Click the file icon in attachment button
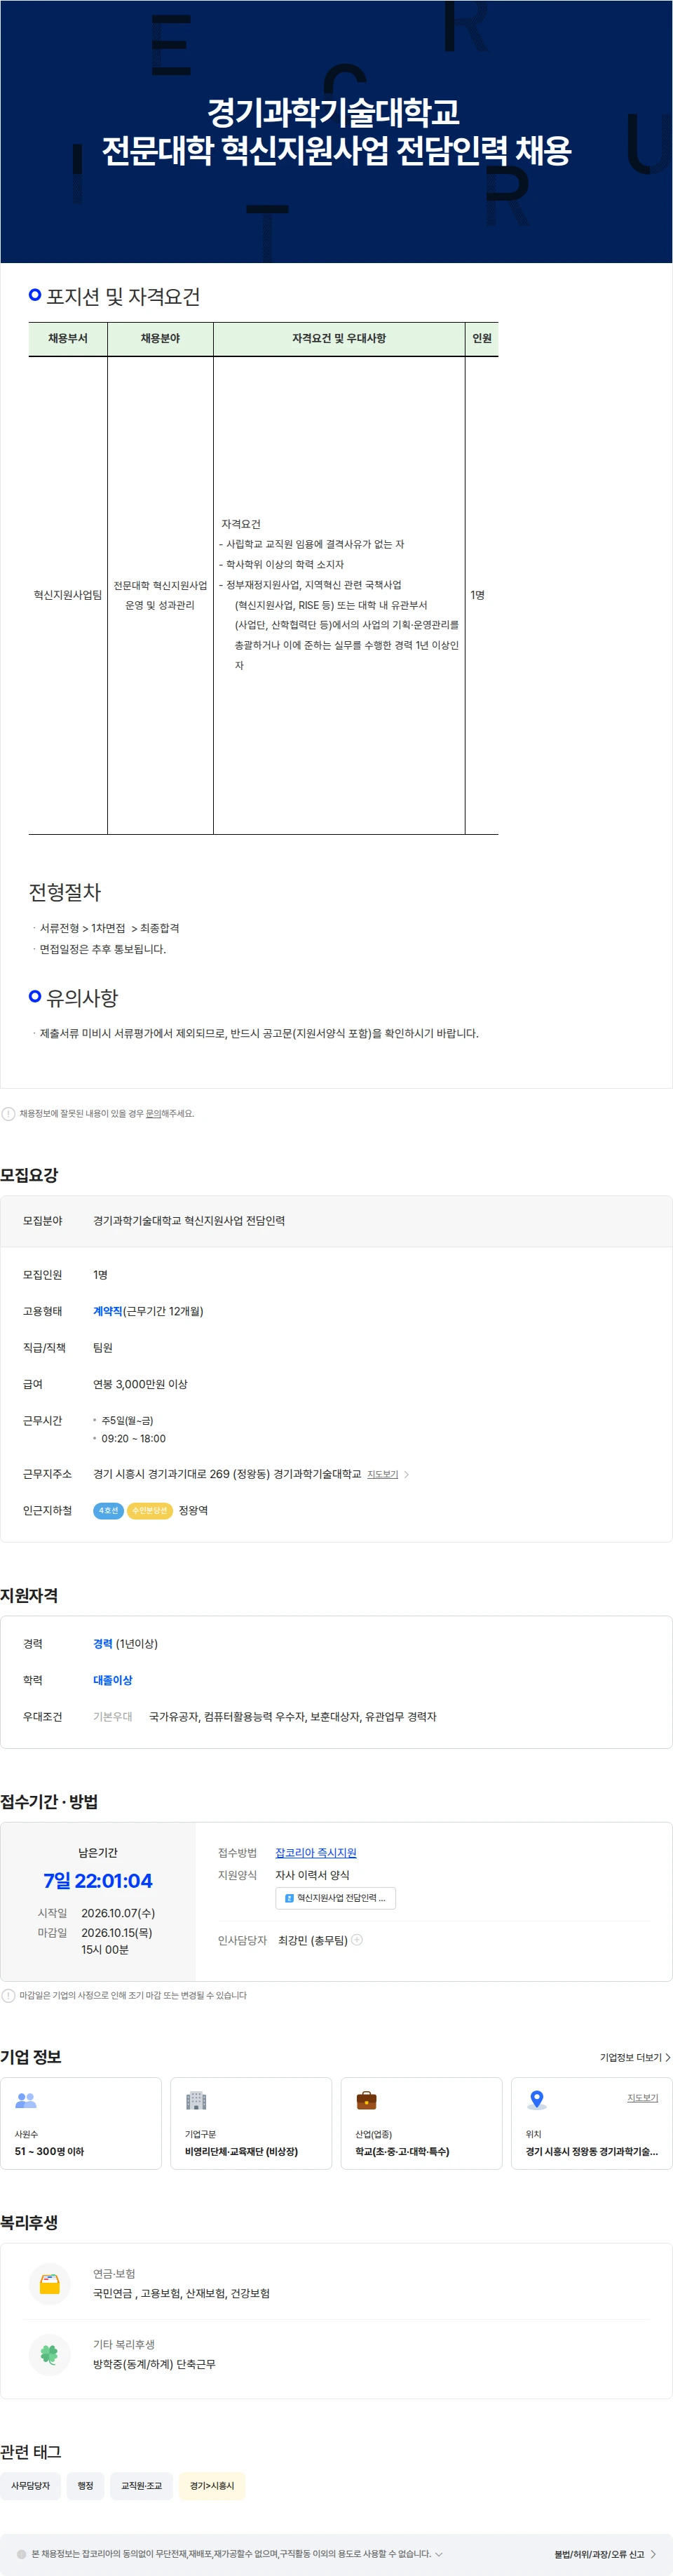Image resolution: width=673 pixels, height=2576 pixels. tap(289, 1898)
